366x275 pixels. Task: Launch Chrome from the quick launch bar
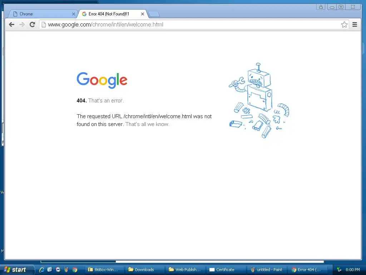click(x=75, y=270)
